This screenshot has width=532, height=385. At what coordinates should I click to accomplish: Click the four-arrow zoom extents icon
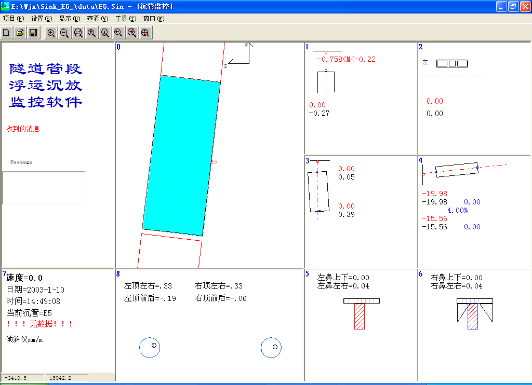coord(145,33)
